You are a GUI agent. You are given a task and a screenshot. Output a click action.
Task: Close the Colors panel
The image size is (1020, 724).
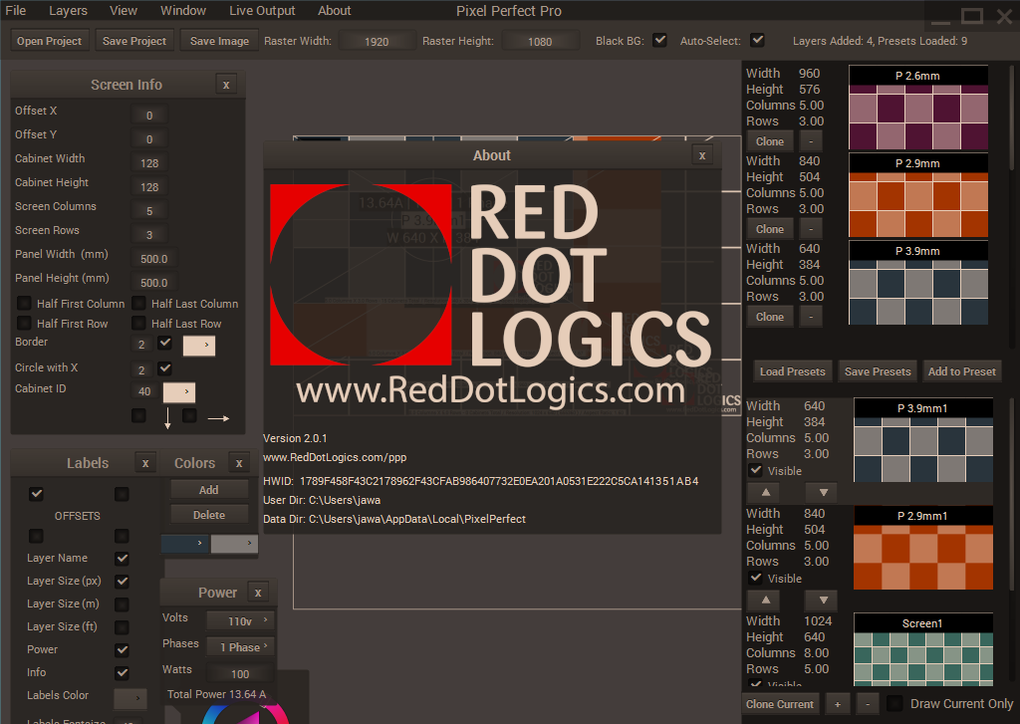239,463
